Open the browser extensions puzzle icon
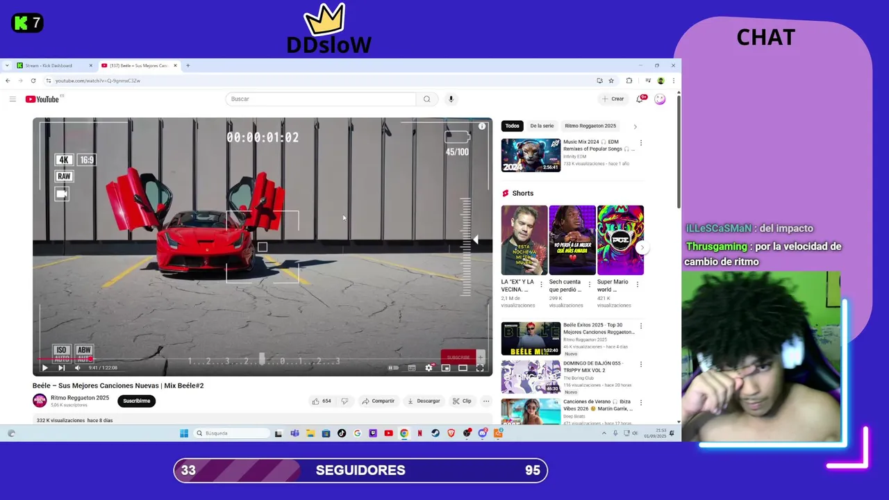This screenshot has width=889, height=500. point(629,81)
